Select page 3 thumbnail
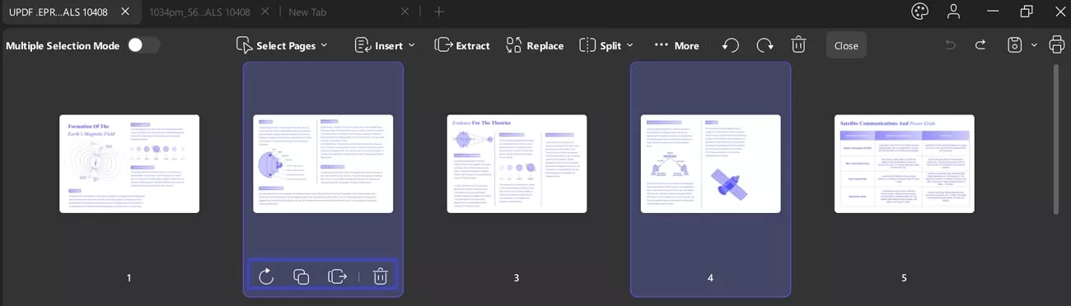This screenshot has width=1071, height=306. (x=517, y=164)
